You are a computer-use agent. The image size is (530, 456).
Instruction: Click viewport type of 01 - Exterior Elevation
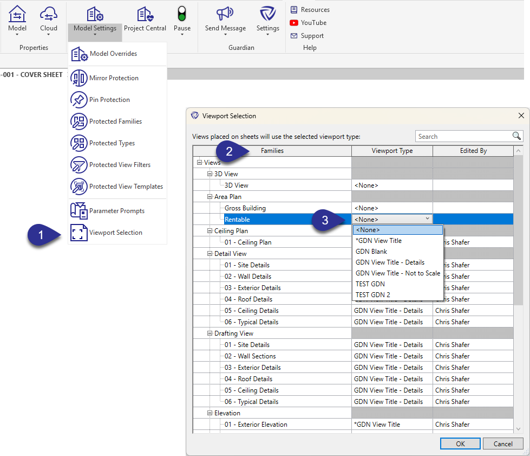coord(392,425)
